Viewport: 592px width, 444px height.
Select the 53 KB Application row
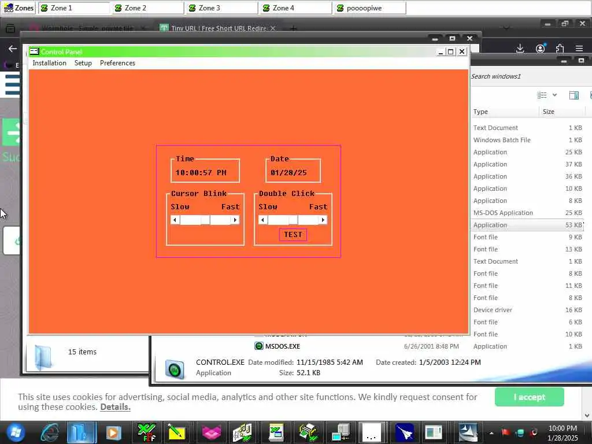[527, 225]
